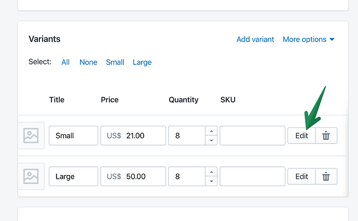Click the 50.00 price field

[x=143, y=177]
